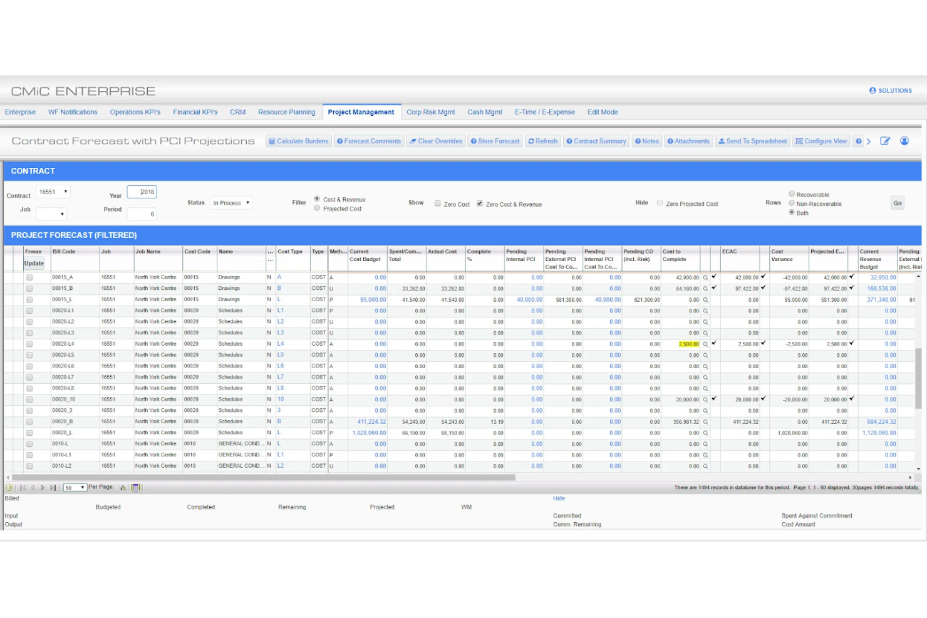Image resolution: width=927 pixels, height=618 pixels.
Task: Open the WF Notifications tab
Action: click(73, 112)
